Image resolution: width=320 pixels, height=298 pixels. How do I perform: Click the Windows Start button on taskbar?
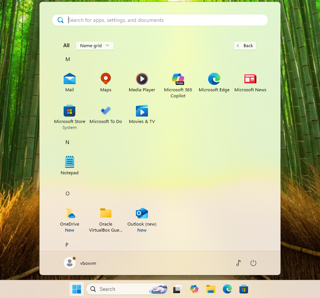click(76, 289)
